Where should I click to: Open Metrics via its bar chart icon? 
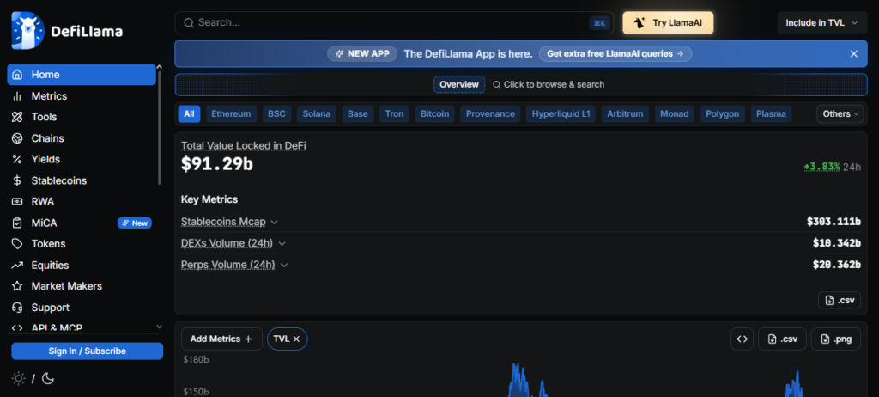coord(17,96)
